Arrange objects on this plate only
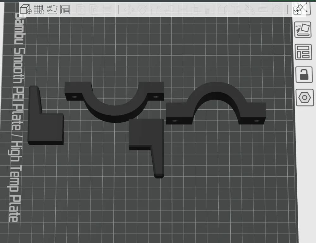Image resolution: width=316 pixels, height=243 pixels. coord(303,52)
